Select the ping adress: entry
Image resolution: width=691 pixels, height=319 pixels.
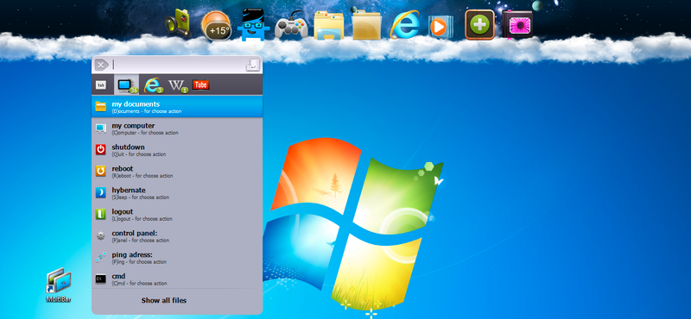pyautogui.click(x=177, y=258)
